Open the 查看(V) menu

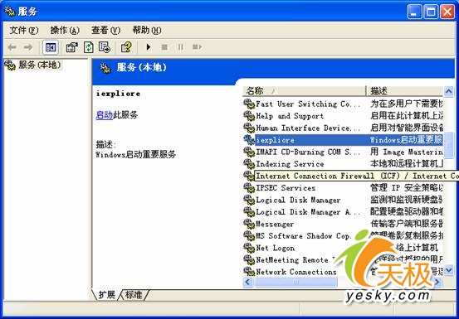[x=105, y=30]
